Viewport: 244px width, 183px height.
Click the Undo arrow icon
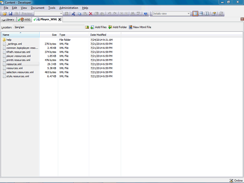(109, 14)
